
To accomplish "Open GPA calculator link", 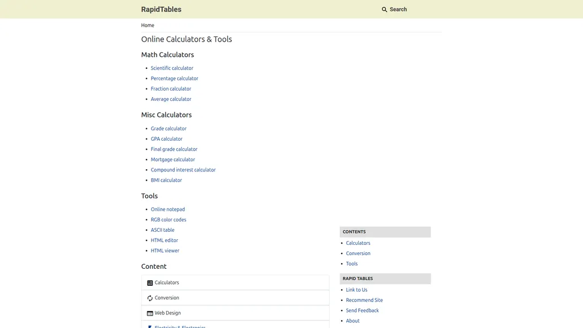I will click(167, 139).
